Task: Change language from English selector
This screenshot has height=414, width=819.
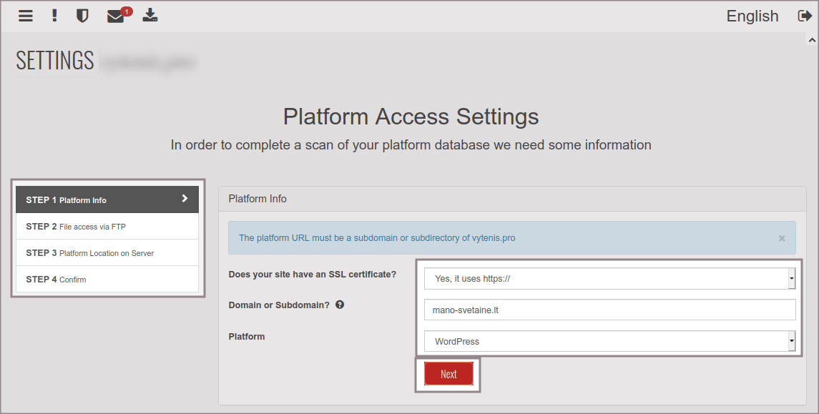Action: point(752,16)
